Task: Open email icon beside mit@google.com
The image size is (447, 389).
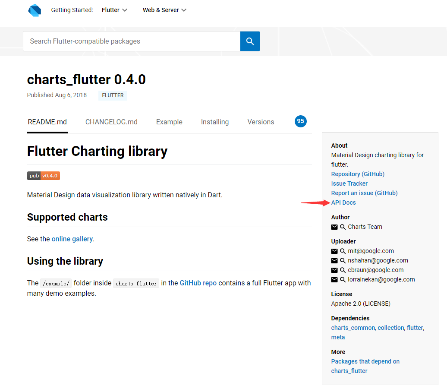Action: click(x=334, y=251)
